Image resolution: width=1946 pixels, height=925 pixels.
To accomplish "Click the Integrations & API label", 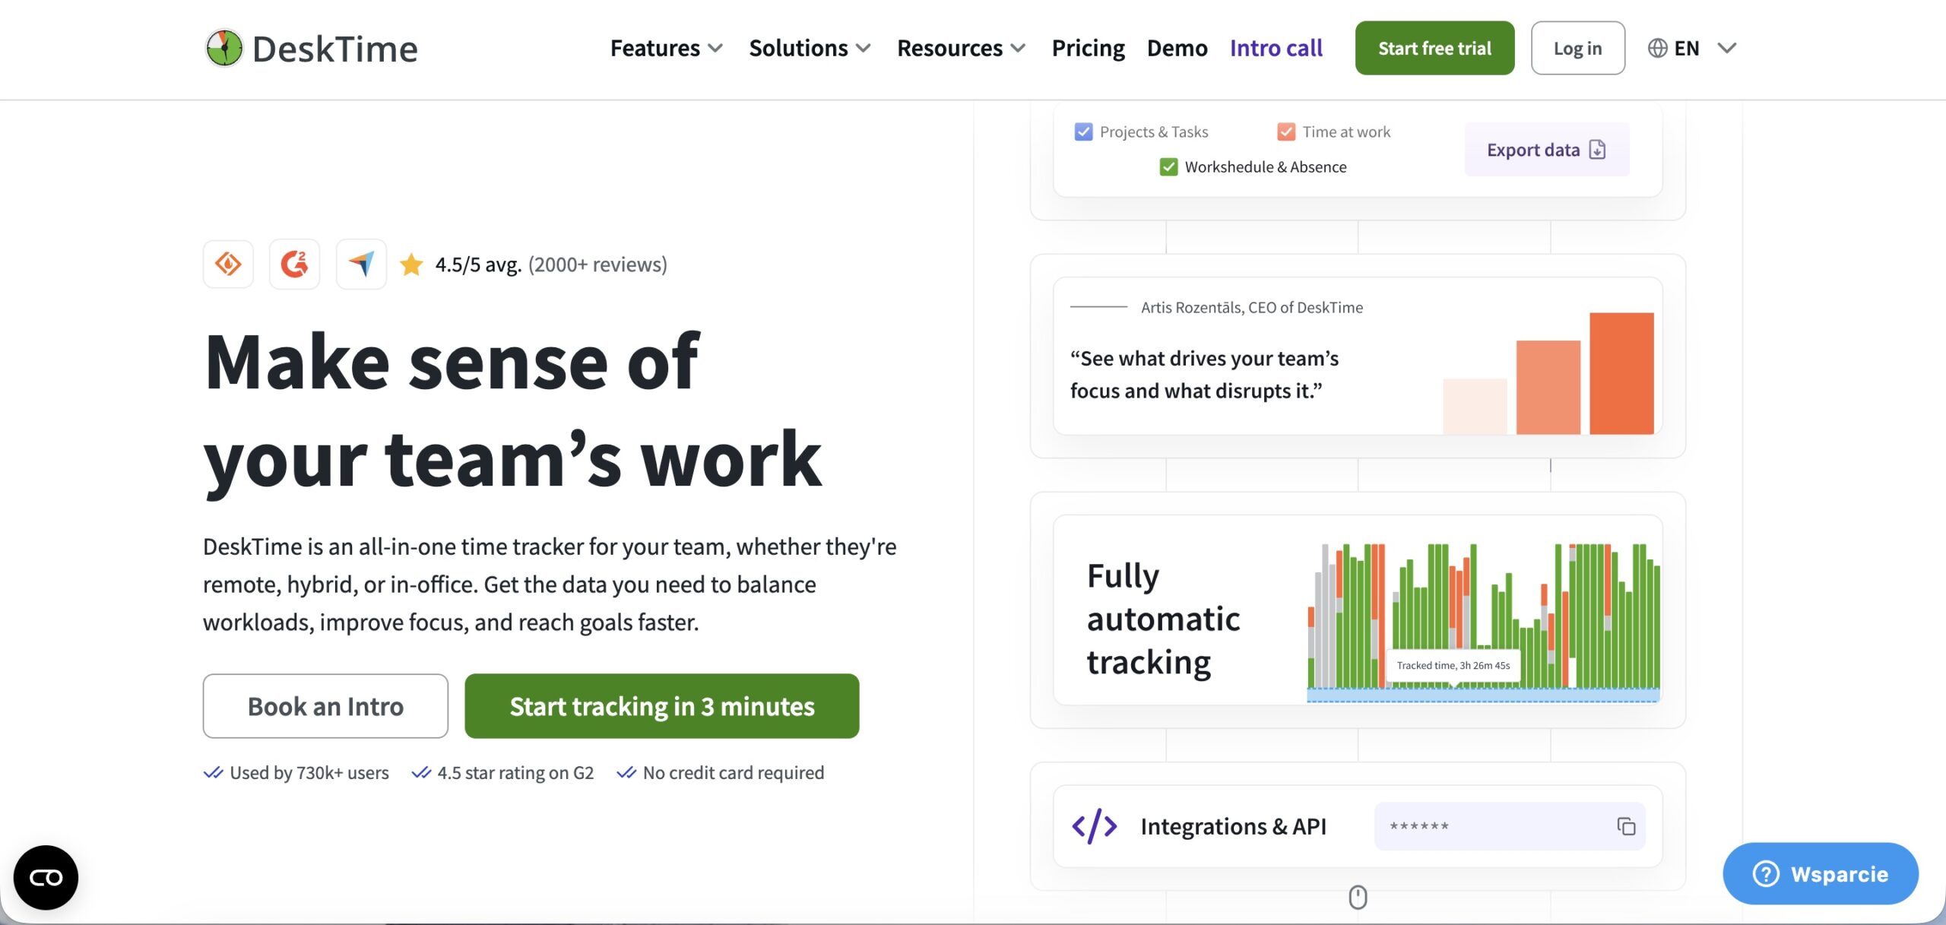I will (1233, 826).
